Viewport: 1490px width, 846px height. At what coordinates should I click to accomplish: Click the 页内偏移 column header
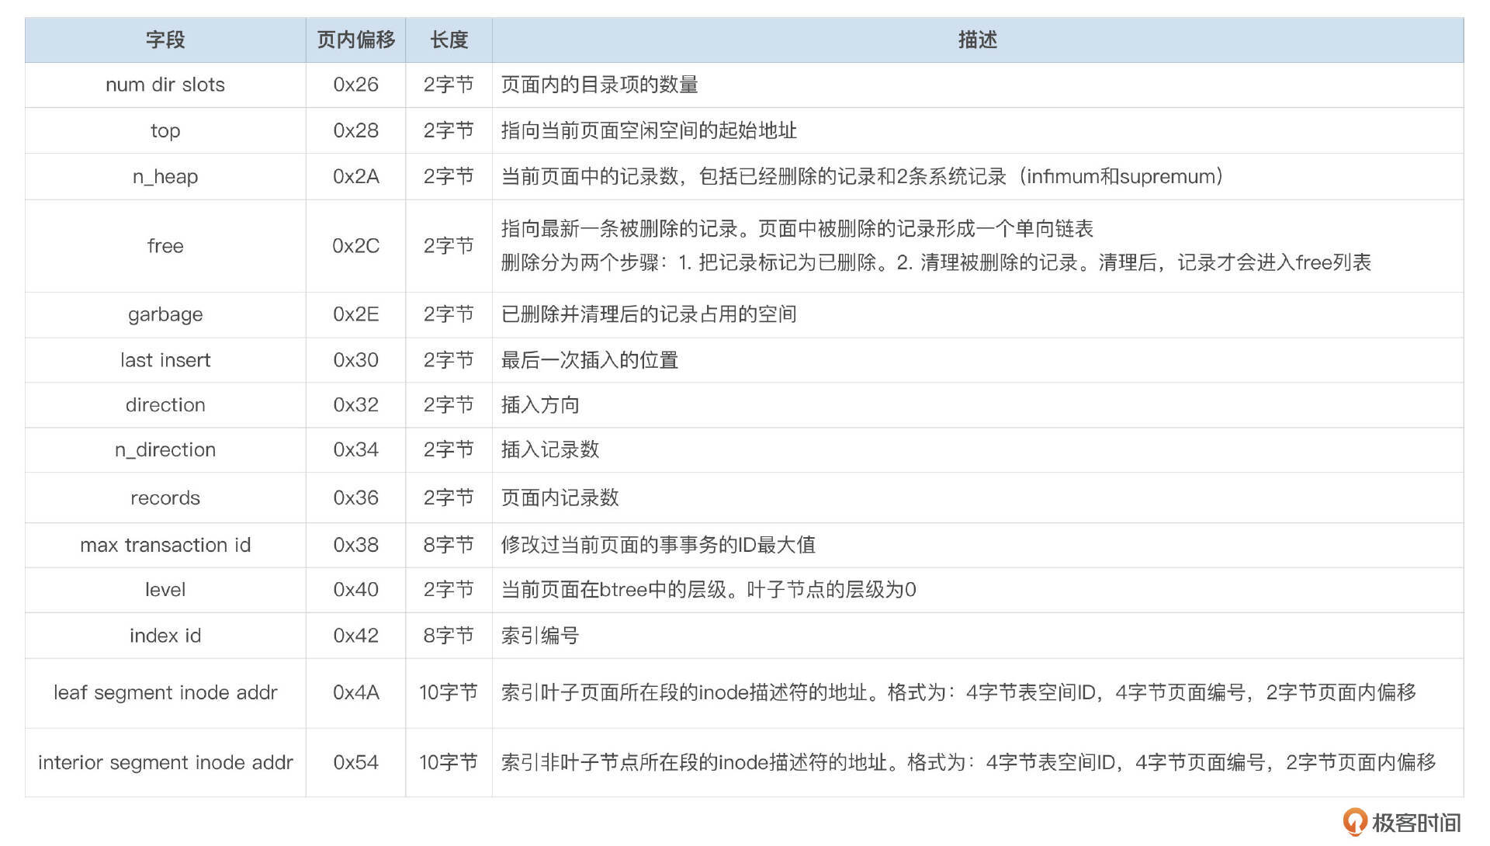tap(355, 40)
